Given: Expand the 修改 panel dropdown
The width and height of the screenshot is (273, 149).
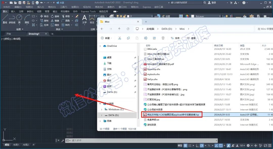Looking at the screenshot, I should pos(59,29).
